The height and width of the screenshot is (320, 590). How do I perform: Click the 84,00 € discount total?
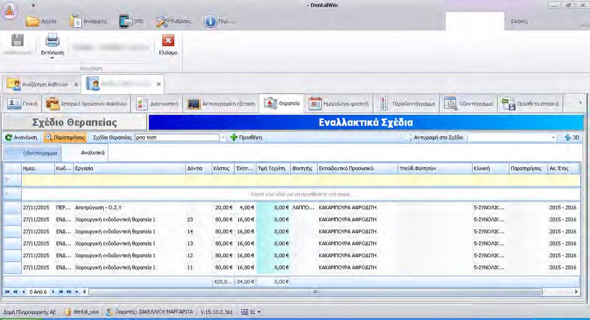tap(245, 281)
